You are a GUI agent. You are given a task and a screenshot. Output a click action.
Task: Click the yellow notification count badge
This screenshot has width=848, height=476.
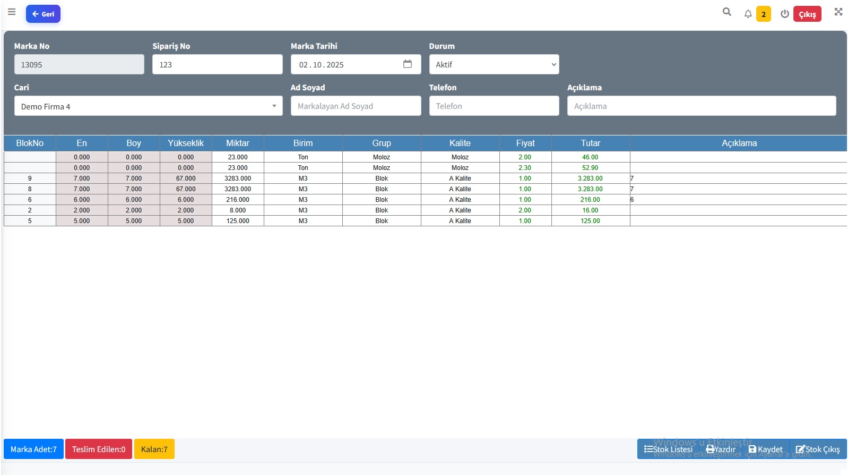tap(764, 14)
